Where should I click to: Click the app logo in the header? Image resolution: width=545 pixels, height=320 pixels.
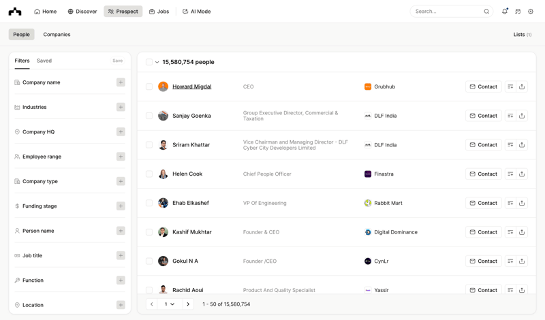click(x=15, y=12)
